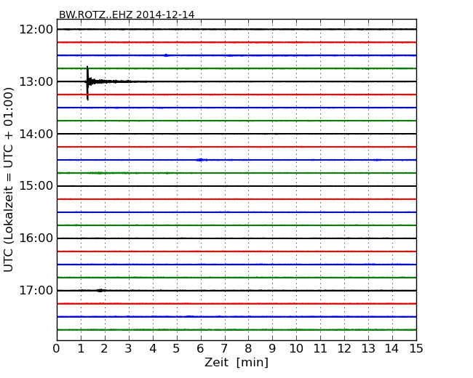Screen dimensions: 473x378
Task: Click the title text BW.ROTZ..EHZ 2014-12-14
Action: pyautogui.click(x=127, y=15)
